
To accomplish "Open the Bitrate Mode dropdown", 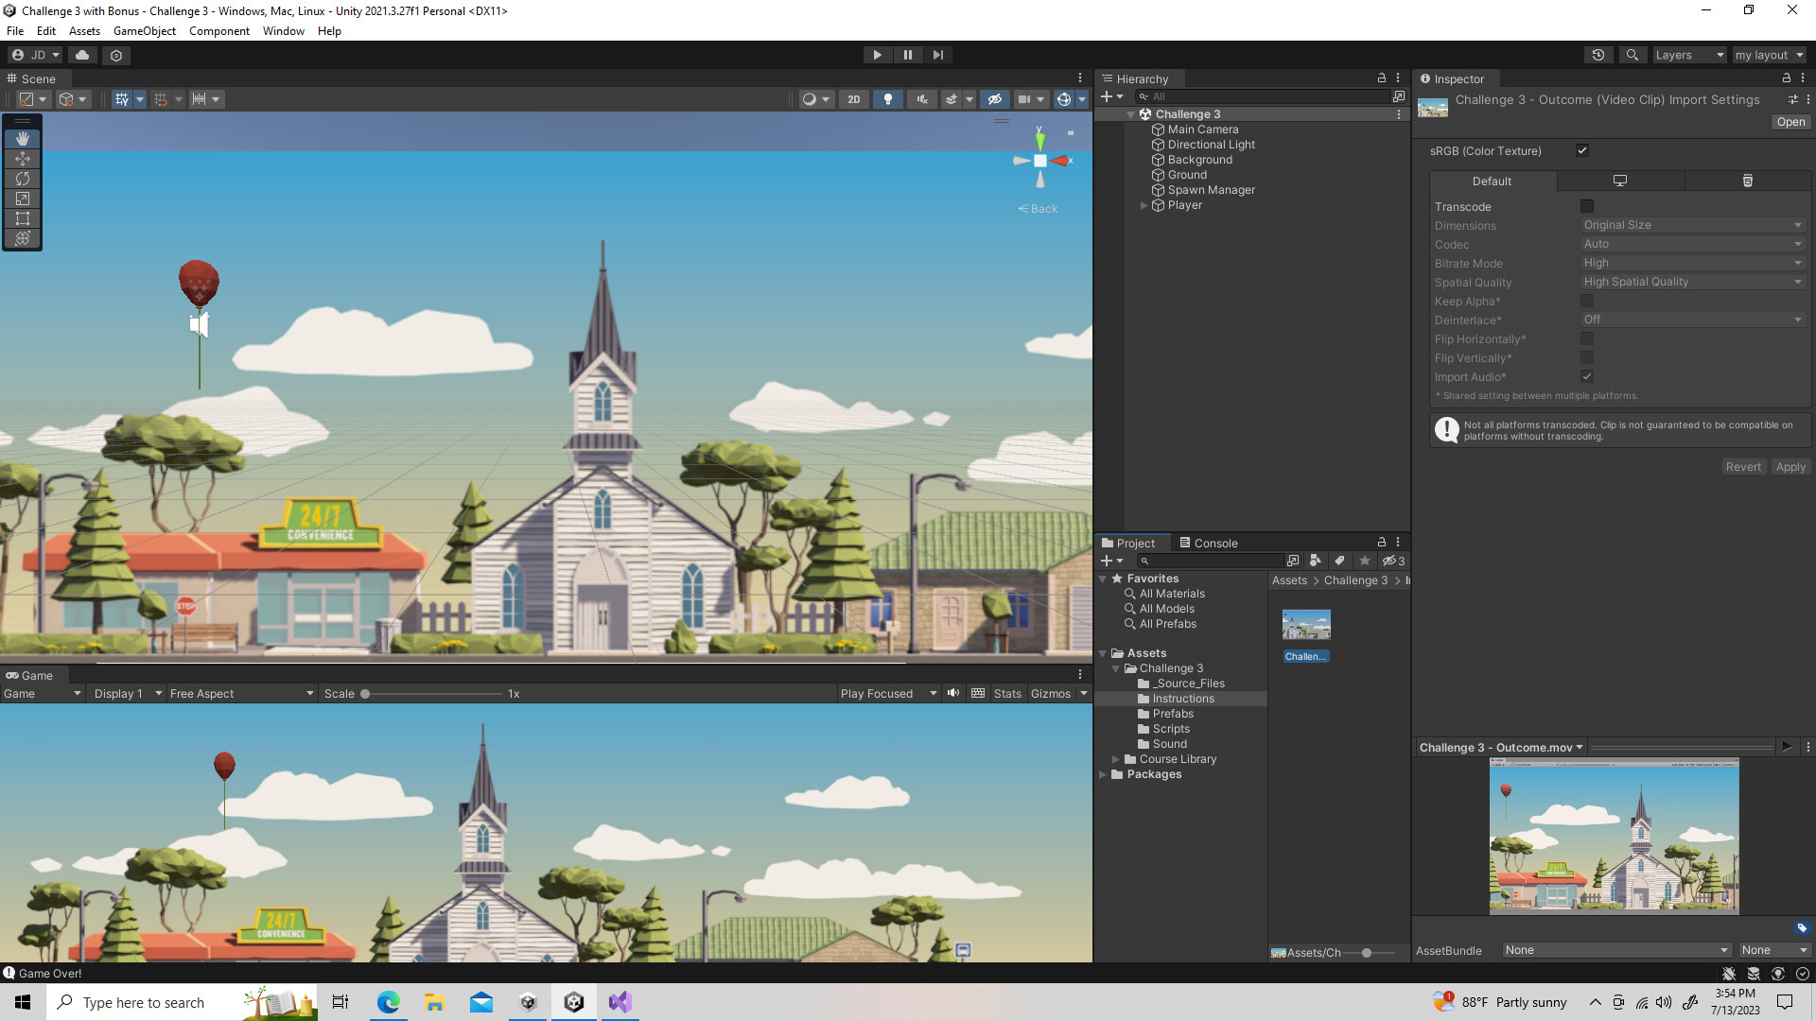I will click(x=1692, y=263).
